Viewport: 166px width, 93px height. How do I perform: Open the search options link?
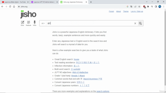[103, 91]
